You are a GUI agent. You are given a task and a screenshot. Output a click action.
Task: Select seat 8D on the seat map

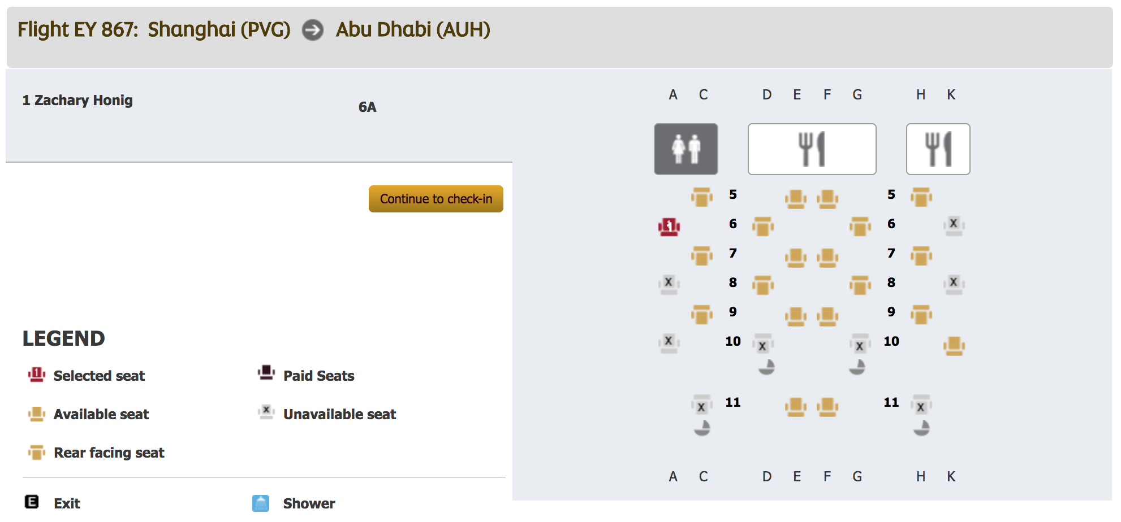coord(763,285)
